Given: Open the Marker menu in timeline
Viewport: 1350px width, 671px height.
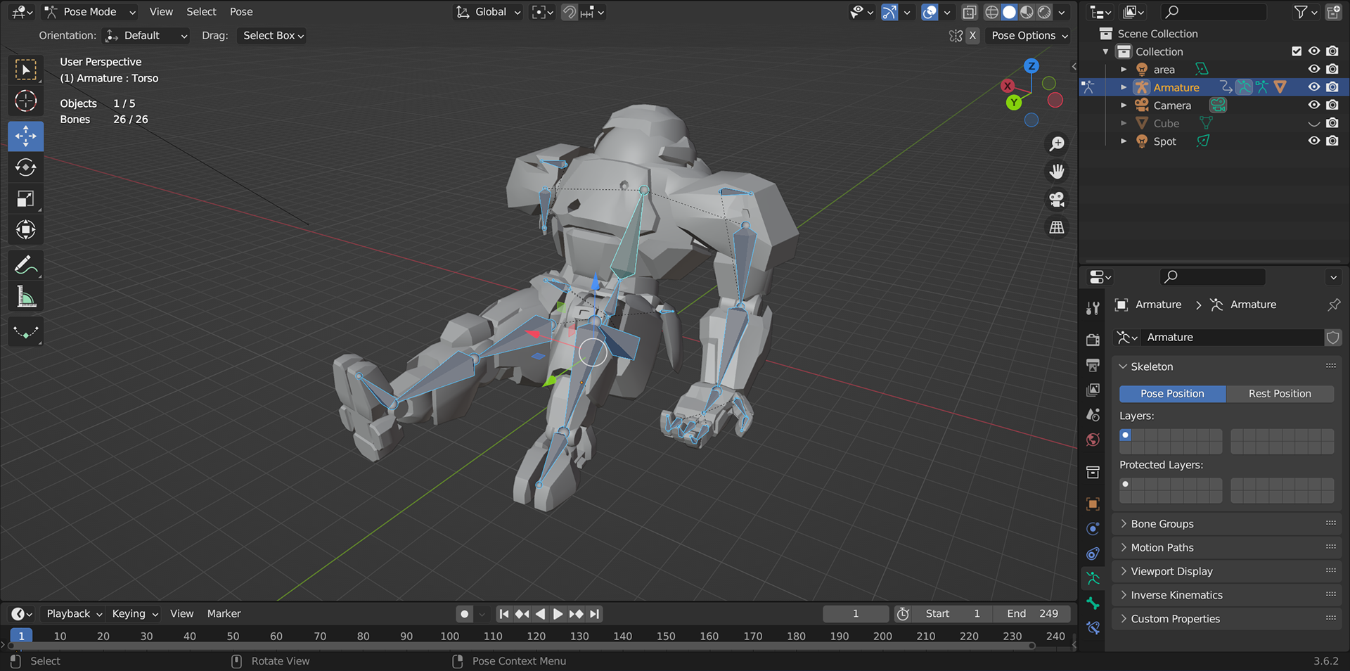Looking at the screenshot, I should [x=224, y=614].
